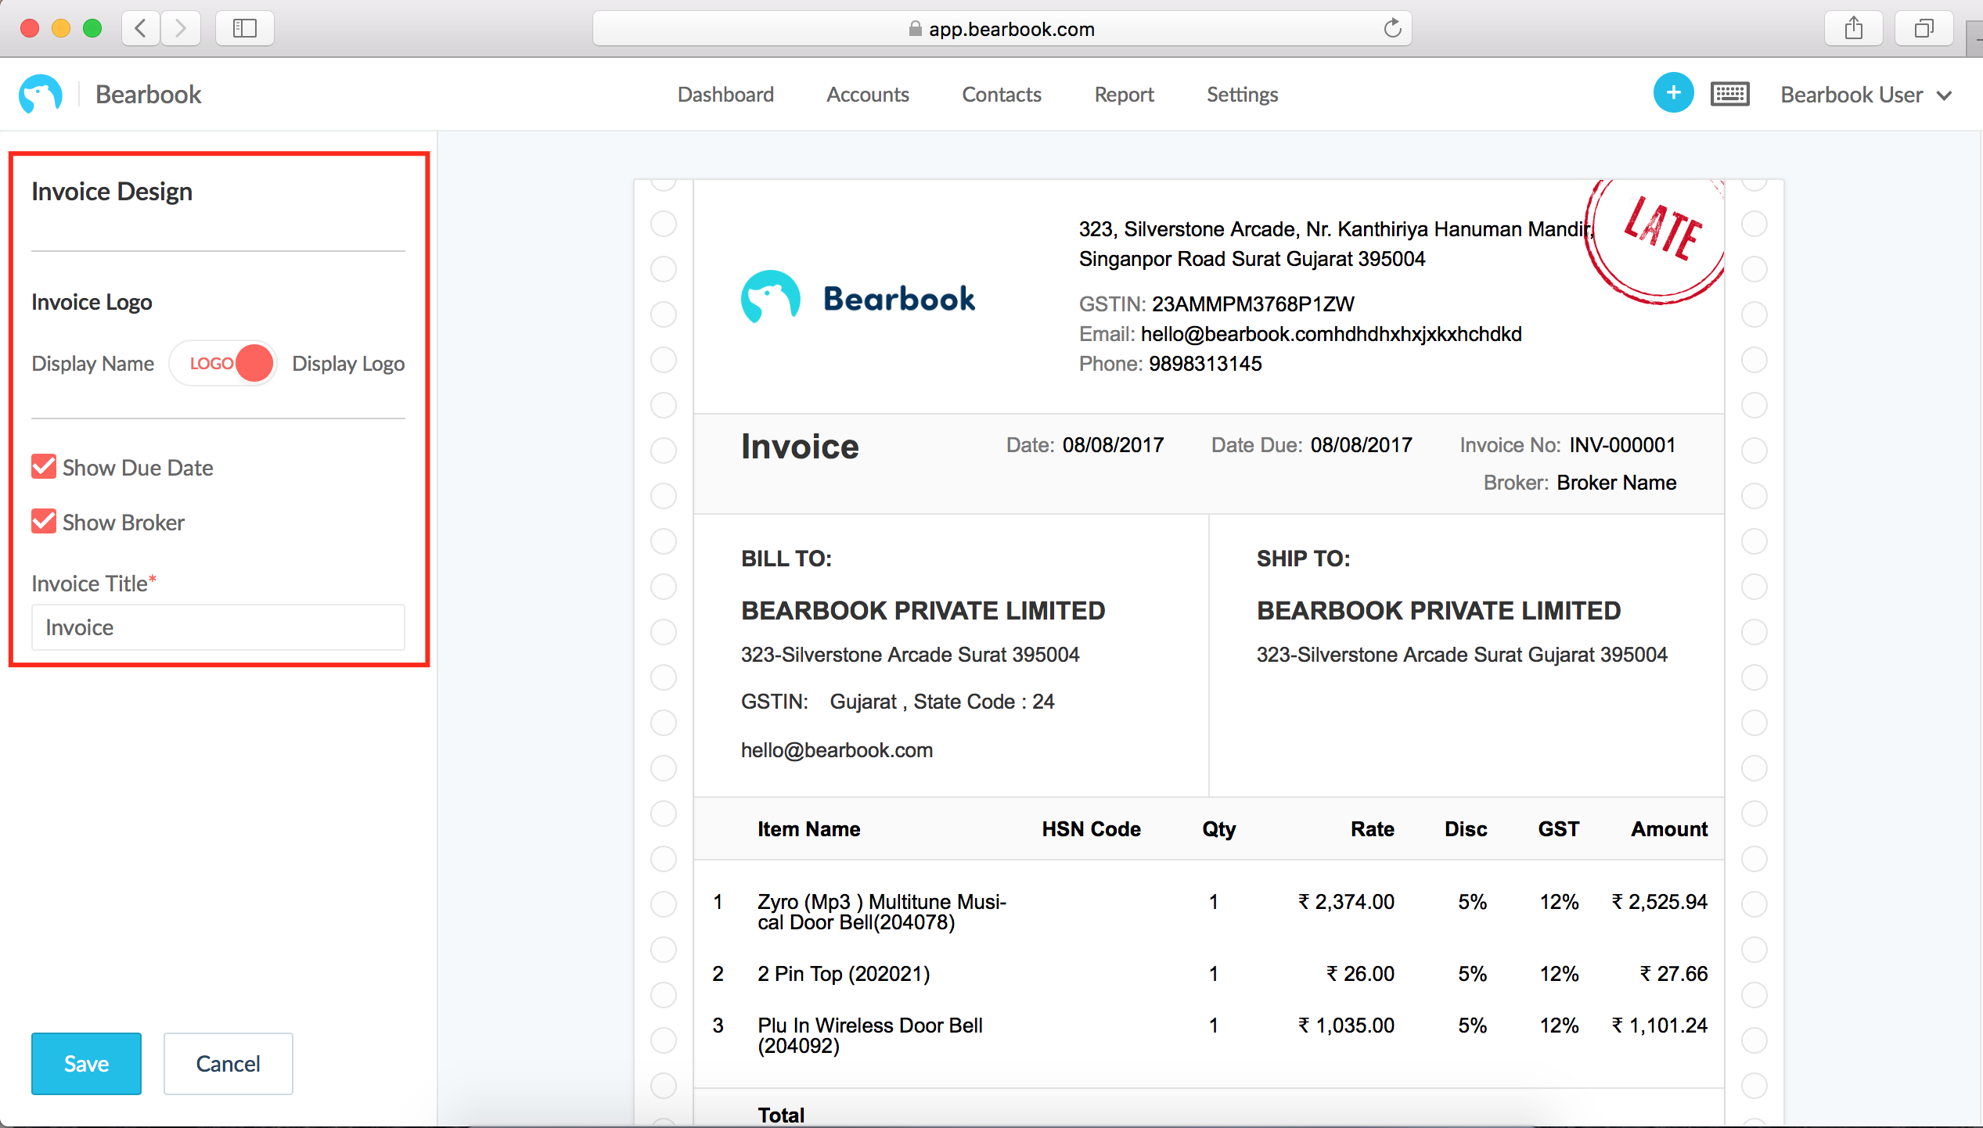Open the Accounts menu
The width and height of the screenshot is (1983, 1128).
pyautogui.click(x=868, y=95)
